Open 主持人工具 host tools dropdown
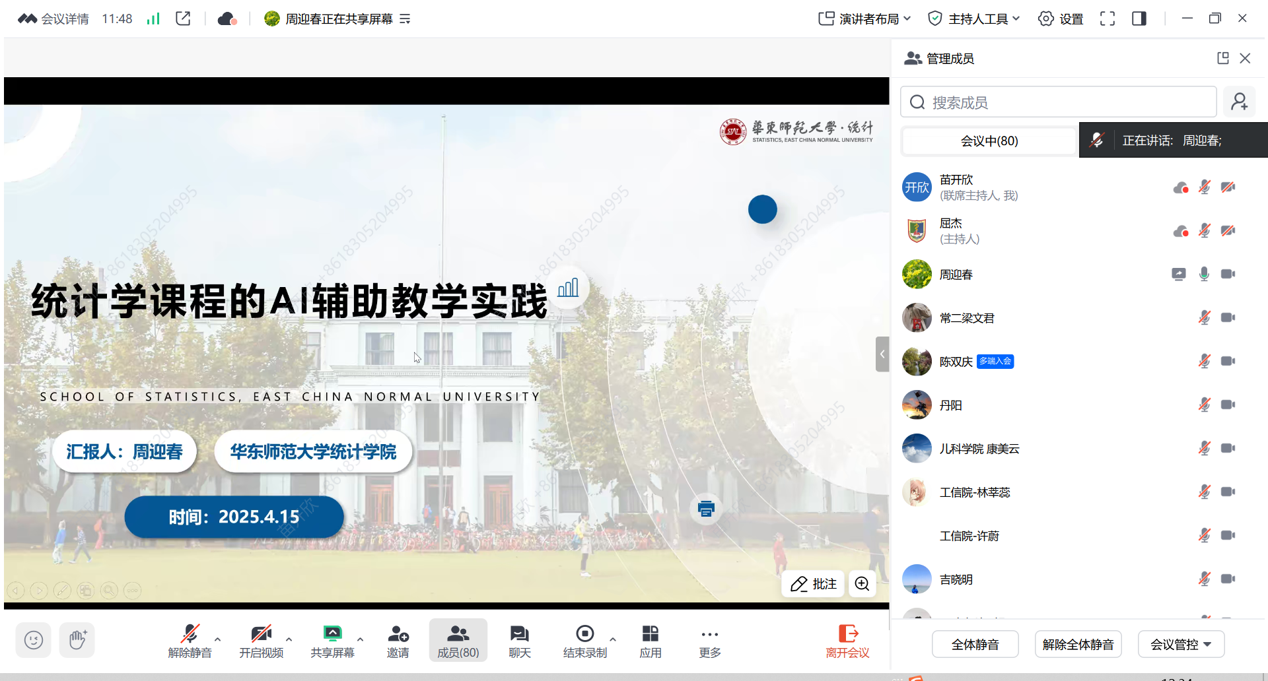The image size is (1268, 681). [974, 18]
